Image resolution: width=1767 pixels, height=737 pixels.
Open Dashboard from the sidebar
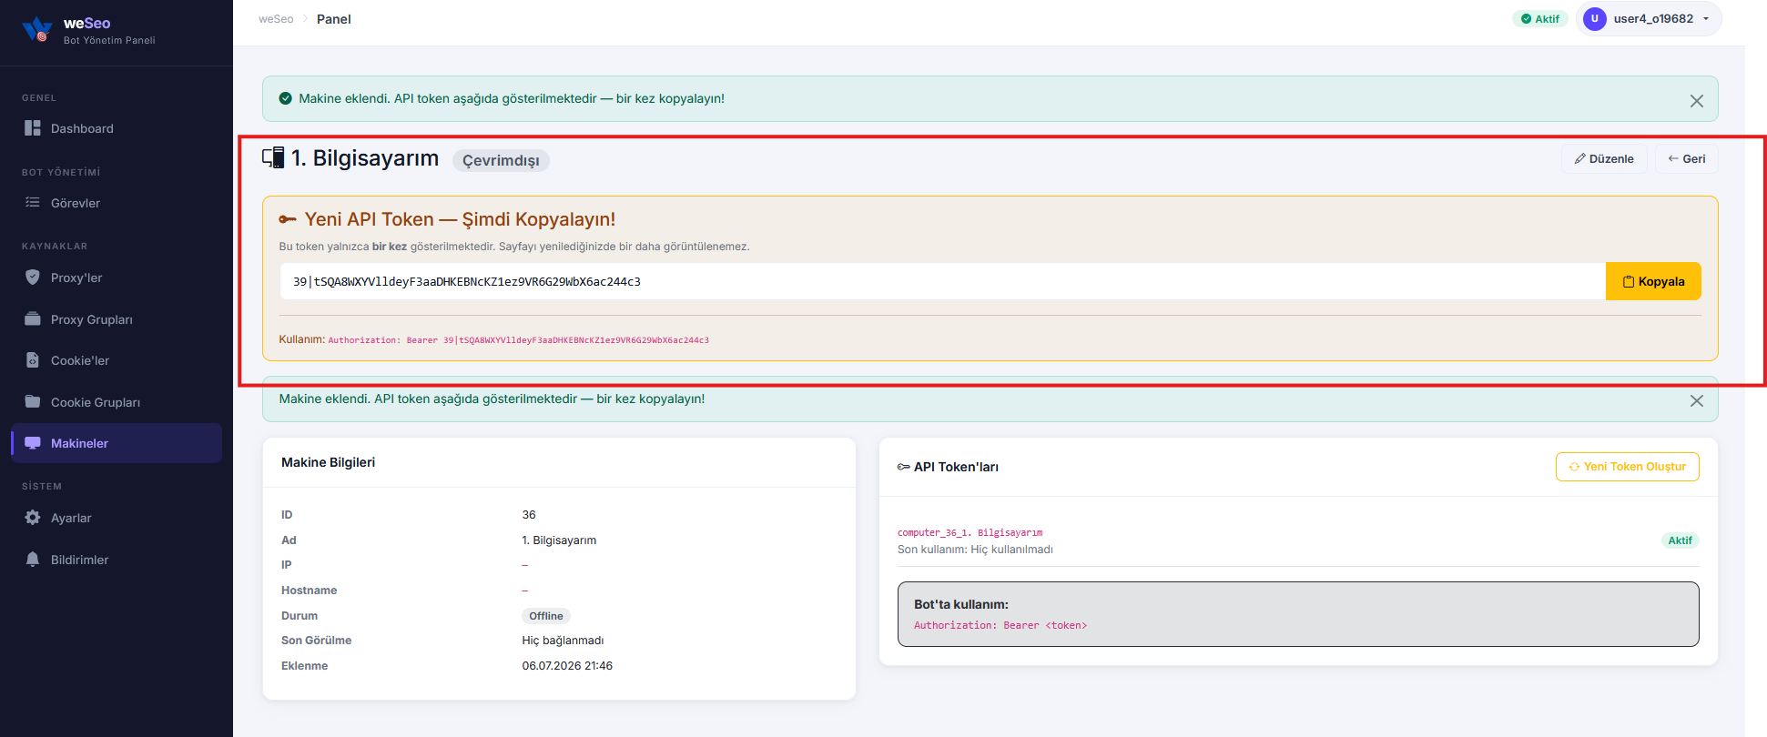pos(117,128)
